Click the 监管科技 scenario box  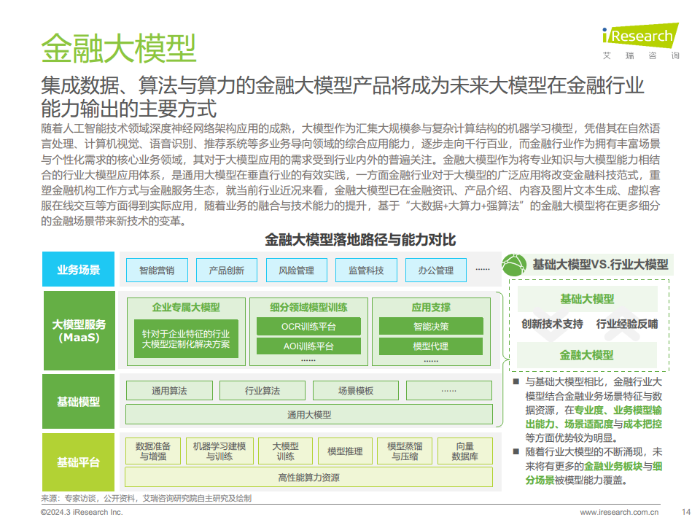[x=365, y=271]
